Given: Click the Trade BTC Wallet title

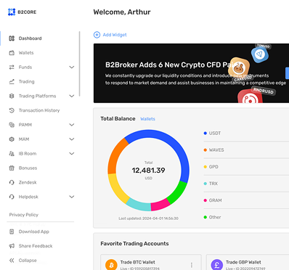Looking at the screenshot, I should point(138,262).
